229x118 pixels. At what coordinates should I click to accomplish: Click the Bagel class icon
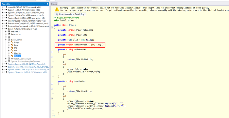(12, 42)
